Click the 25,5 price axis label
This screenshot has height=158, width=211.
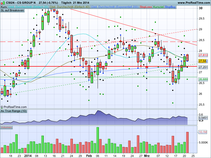pos(202,105)
